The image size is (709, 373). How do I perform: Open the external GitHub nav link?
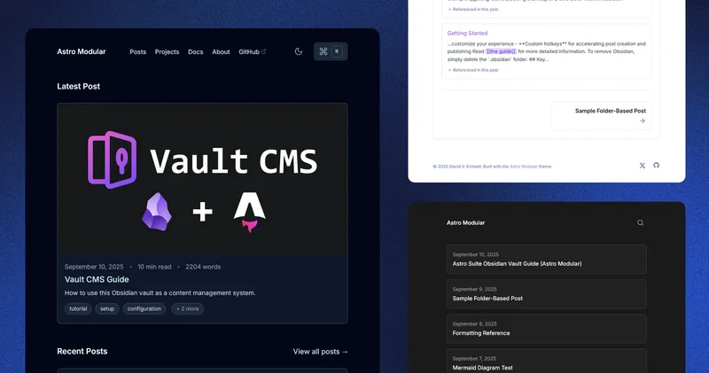point(252,52)
